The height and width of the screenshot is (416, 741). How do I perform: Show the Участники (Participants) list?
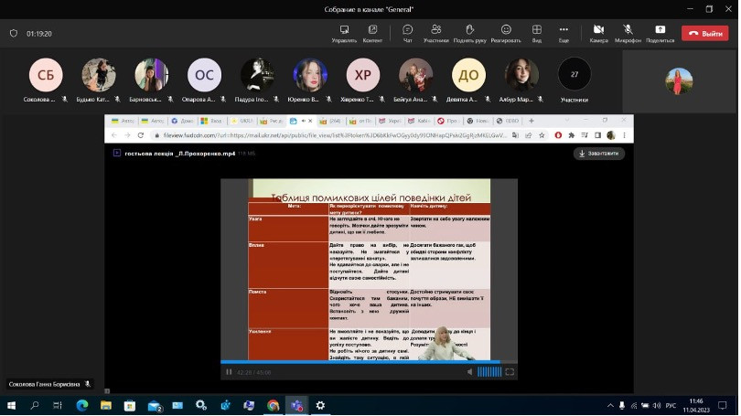pyautogui.click(x=436, y=30)
